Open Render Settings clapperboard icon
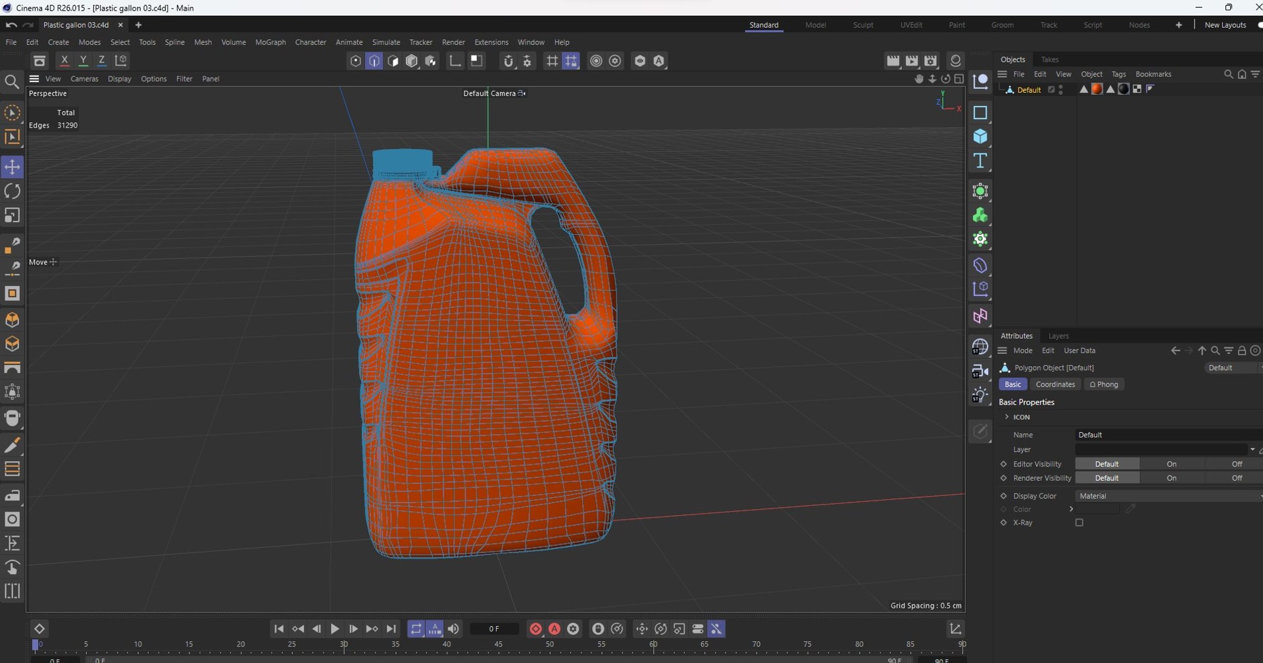 [x=930, y=61]
